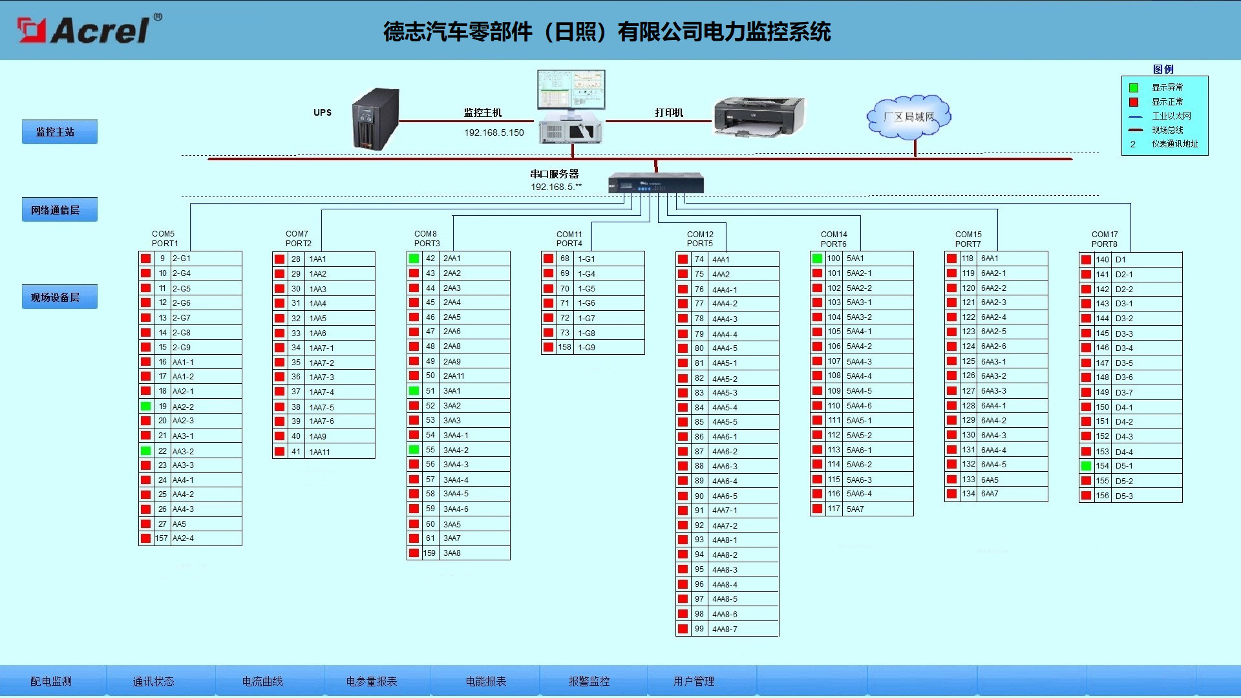Screen dimensions: 1241x698
Task: Click red status indicator for 2-G1
Action: click(x=146, y=259)
